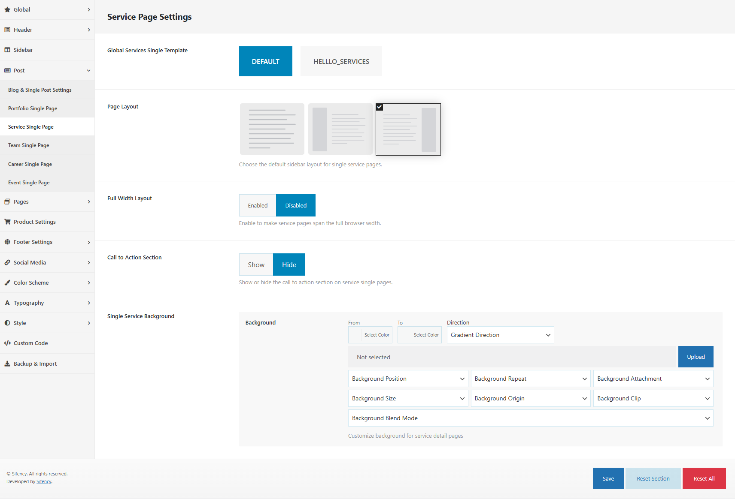Open Portfolio Single Page settings

[33, 108]
